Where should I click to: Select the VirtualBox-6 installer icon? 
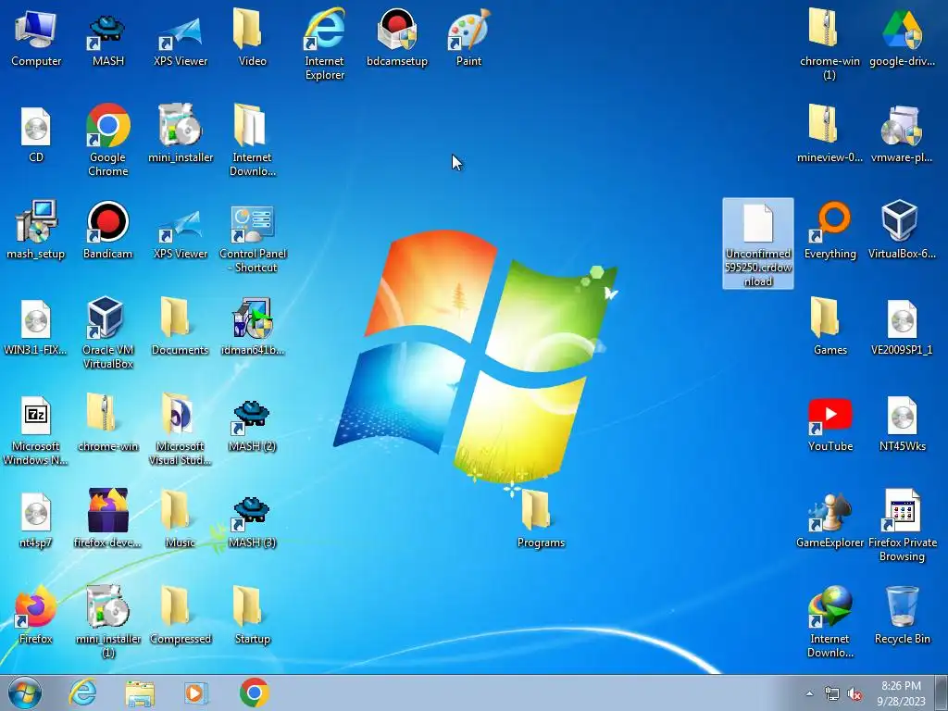coord(902,231)
